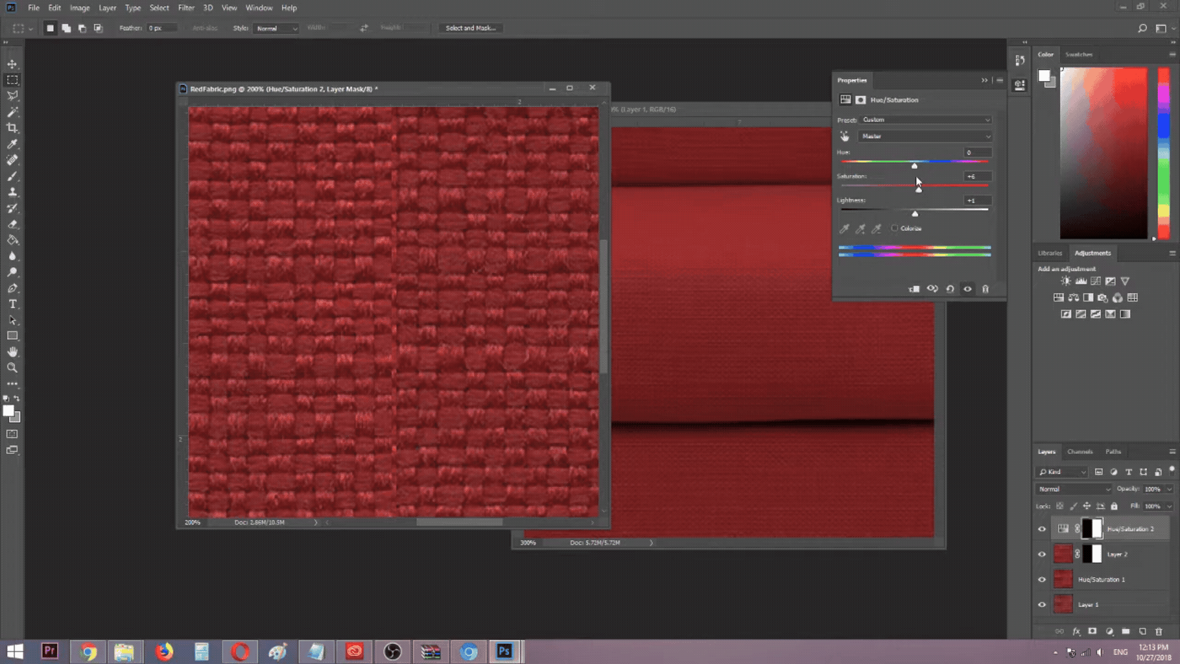This screenshot has width=1180, height=664.
Task: Open the Layers panel menu
Action: pyautogui.click(x=1172, y=452)
